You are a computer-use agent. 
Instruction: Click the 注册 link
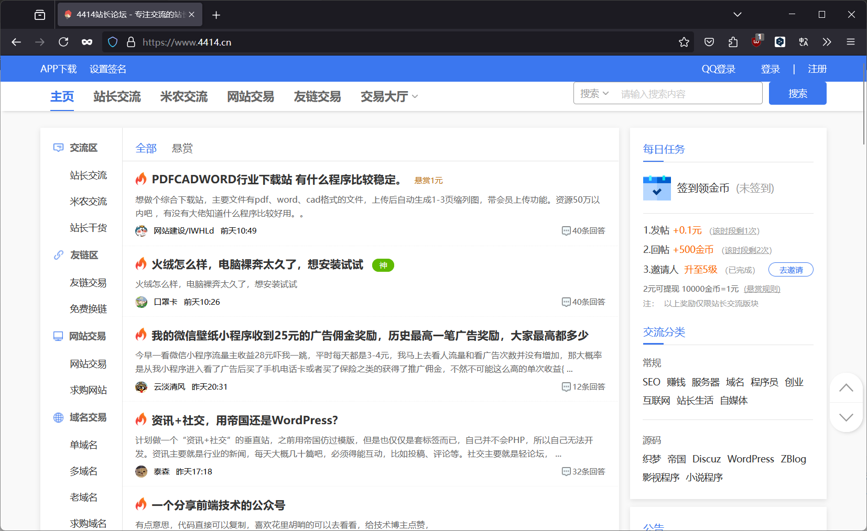[x=817, y=69]
